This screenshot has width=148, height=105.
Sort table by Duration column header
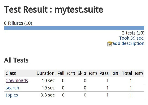pos(45,73)
